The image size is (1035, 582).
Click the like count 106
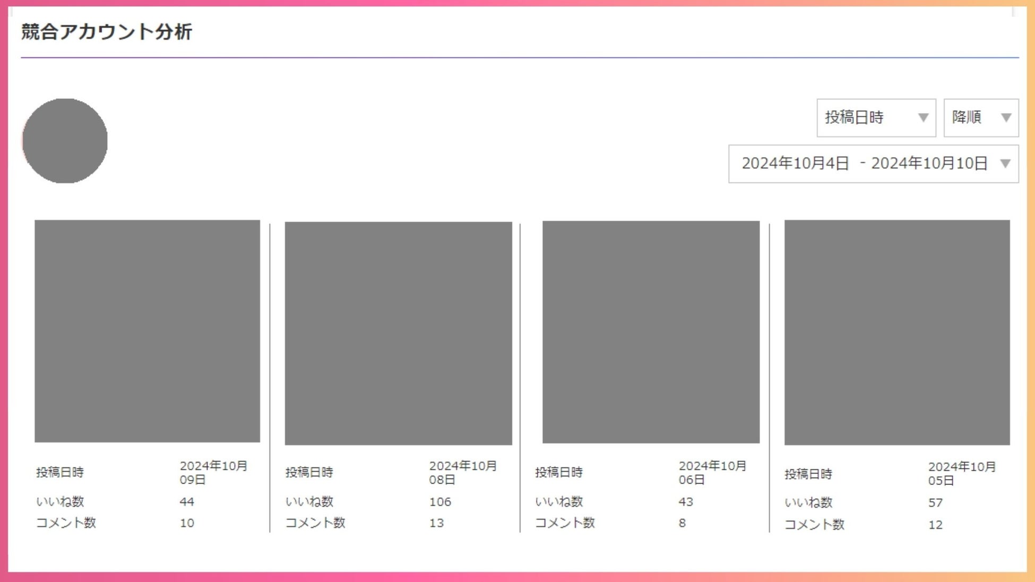click(440, 502)
